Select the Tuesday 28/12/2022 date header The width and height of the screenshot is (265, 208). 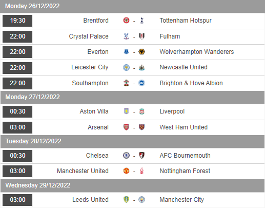(132, 141)
